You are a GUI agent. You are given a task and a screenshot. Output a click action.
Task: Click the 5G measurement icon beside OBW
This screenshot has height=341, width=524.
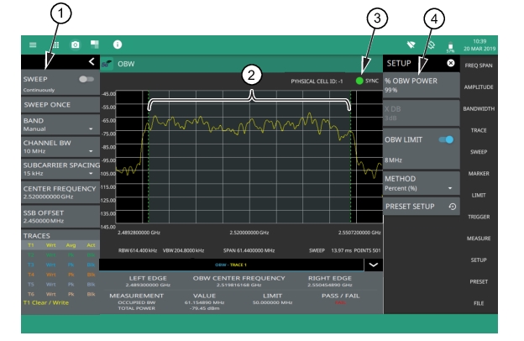[x=107, y=63]
